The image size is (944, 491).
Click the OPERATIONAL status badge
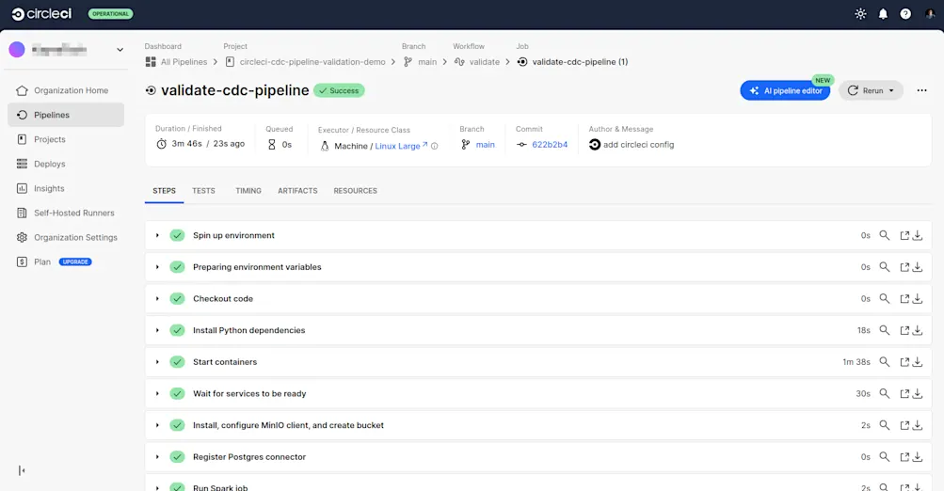tap(111, 14)
